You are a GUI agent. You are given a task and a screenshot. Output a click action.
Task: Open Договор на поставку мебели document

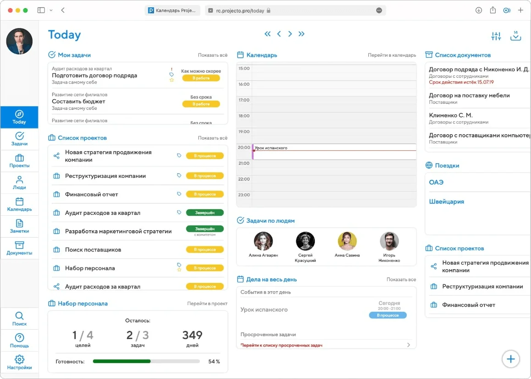tap(478, 99)
